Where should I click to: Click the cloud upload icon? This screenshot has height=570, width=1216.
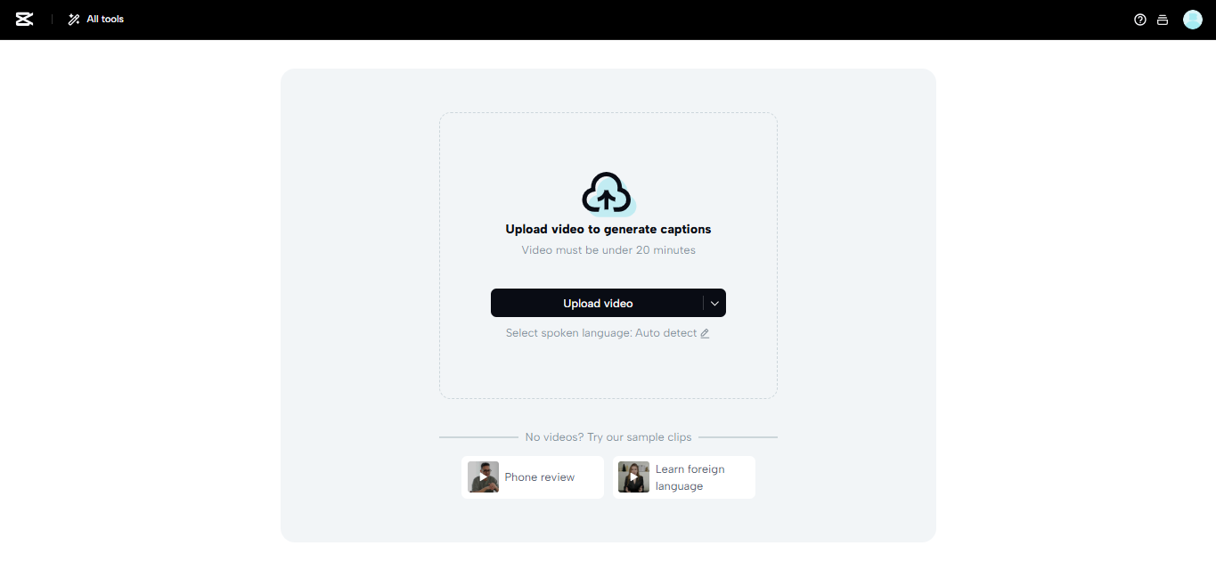[608, 191]
